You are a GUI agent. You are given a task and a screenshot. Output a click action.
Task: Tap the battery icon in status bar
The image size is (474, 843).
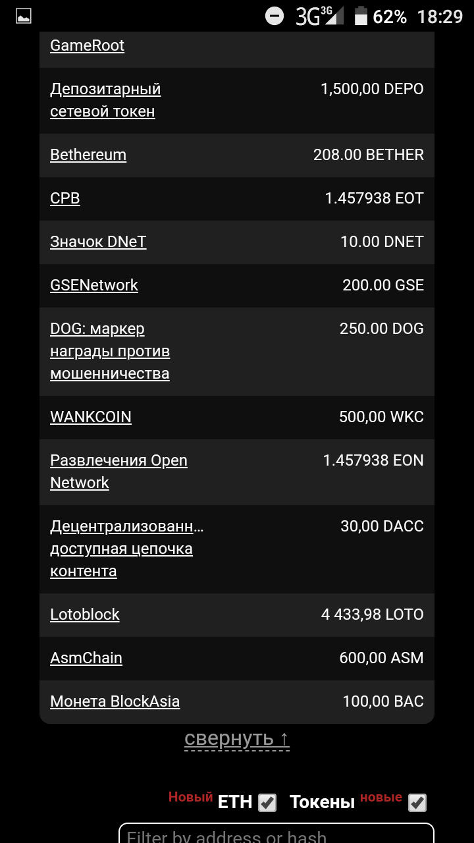[x=361, y=16]
